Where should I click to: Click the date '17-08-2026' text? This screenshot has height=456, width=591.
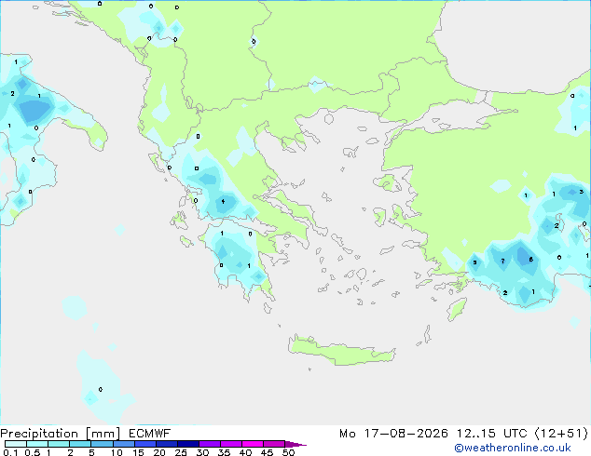pos(405,434)
